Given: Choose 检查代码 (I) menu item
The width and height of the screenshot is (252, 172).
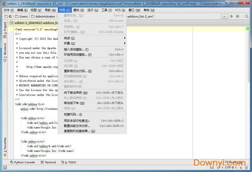Looking at the screenshot, I should coord(92,114).
